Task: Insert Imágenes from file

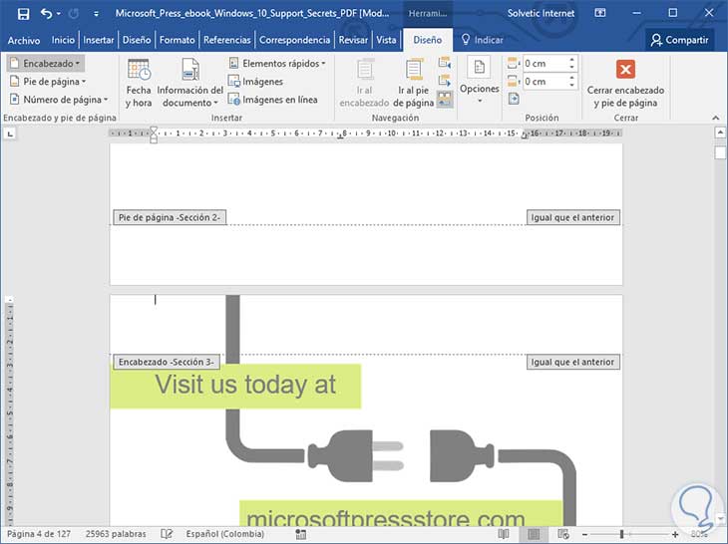Action: pyautogui.click(x=256, y=82)
